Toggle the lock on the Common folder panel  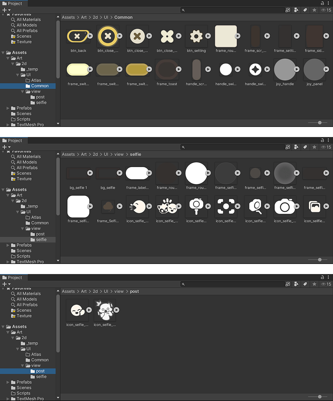click(322, 3)
